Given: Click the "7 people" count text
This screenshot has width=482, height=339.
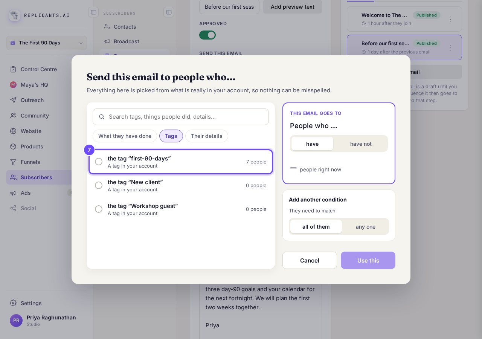Looking at the screenshot, I should (x=256, y=162).
